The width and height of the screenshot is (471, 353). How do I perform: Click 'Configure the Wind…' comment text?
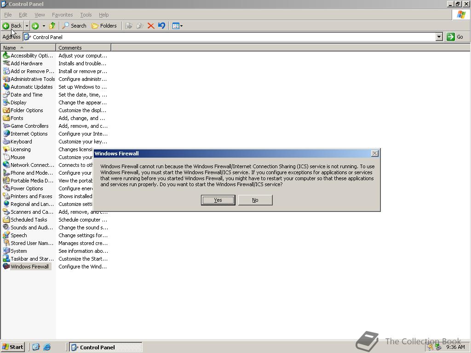coord(83,267)
